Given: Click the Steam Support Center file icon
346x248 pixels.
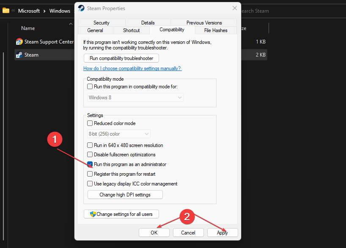Looking at the screenshot, I should pyautogui.click(x=19, y=42).
